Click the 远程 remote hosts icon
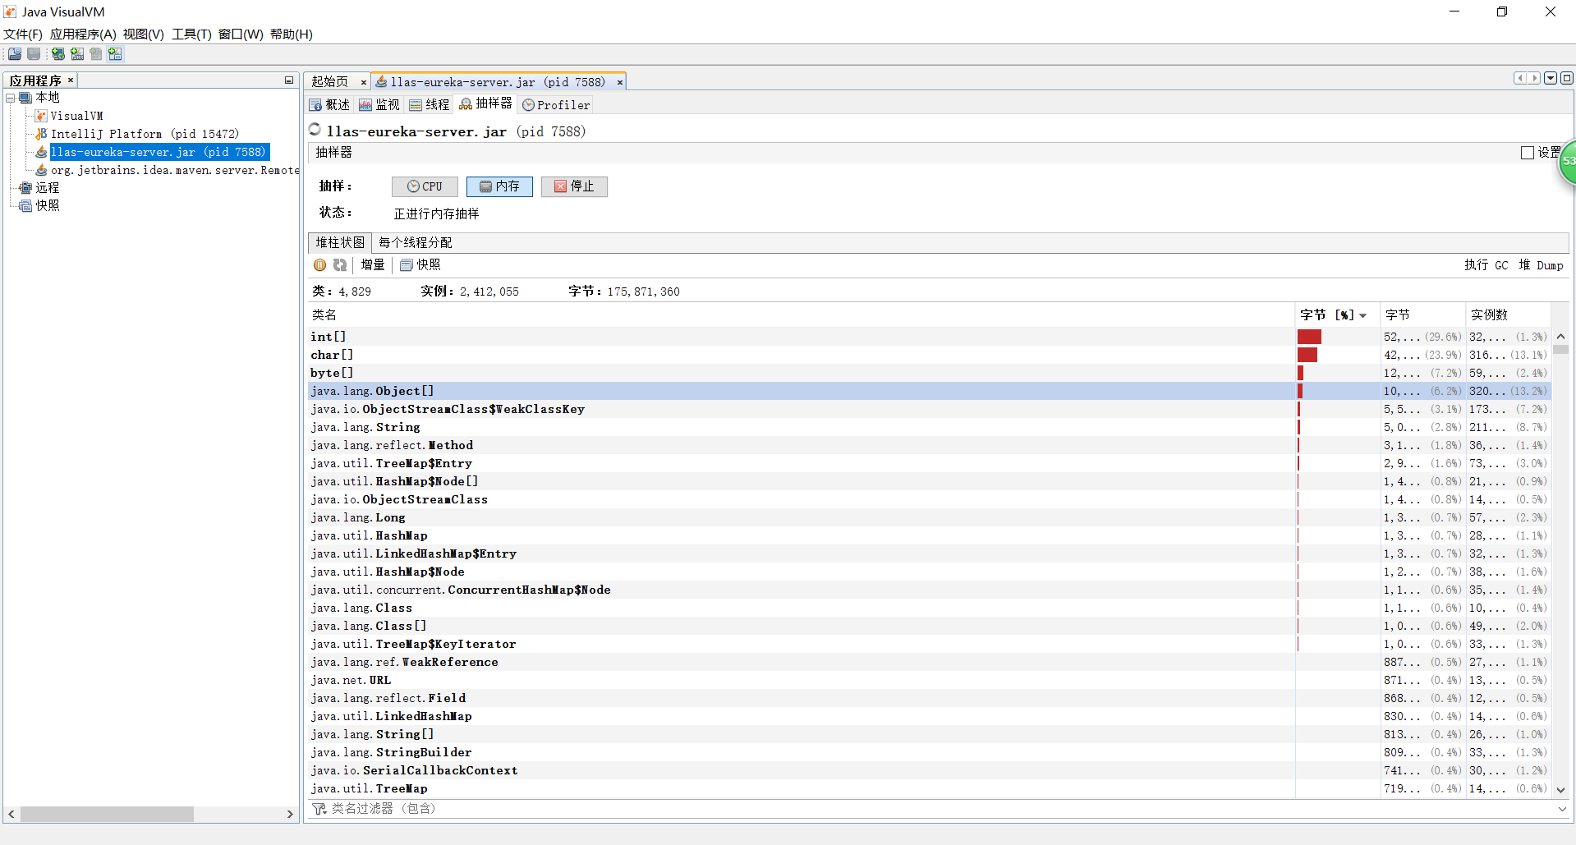The height and width of the screenshot is (845, 1576). coord(25,188)
